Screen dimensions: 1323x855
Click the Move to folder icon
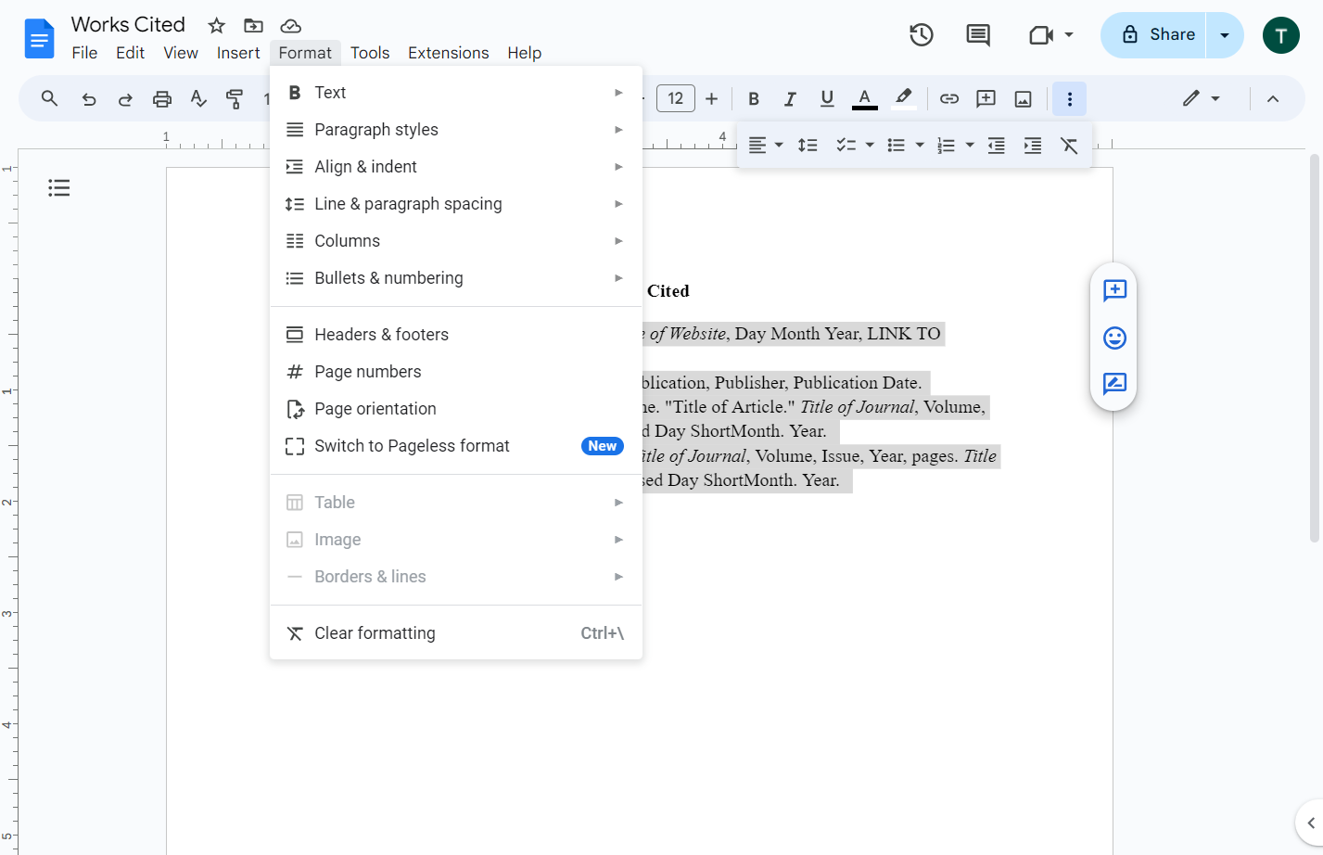tap(253, 26)
